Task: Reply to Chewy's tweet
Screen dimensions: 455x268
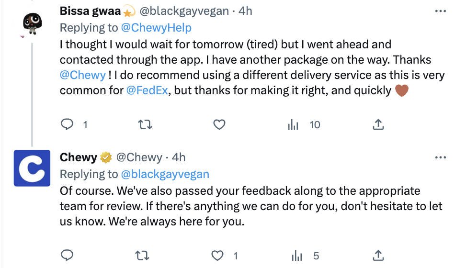Action: 68,256
